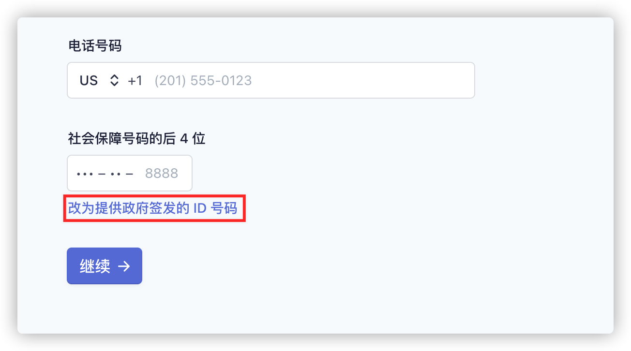Click the SSN last 4 digits field

pyautogui.click(x=130, y=173)
